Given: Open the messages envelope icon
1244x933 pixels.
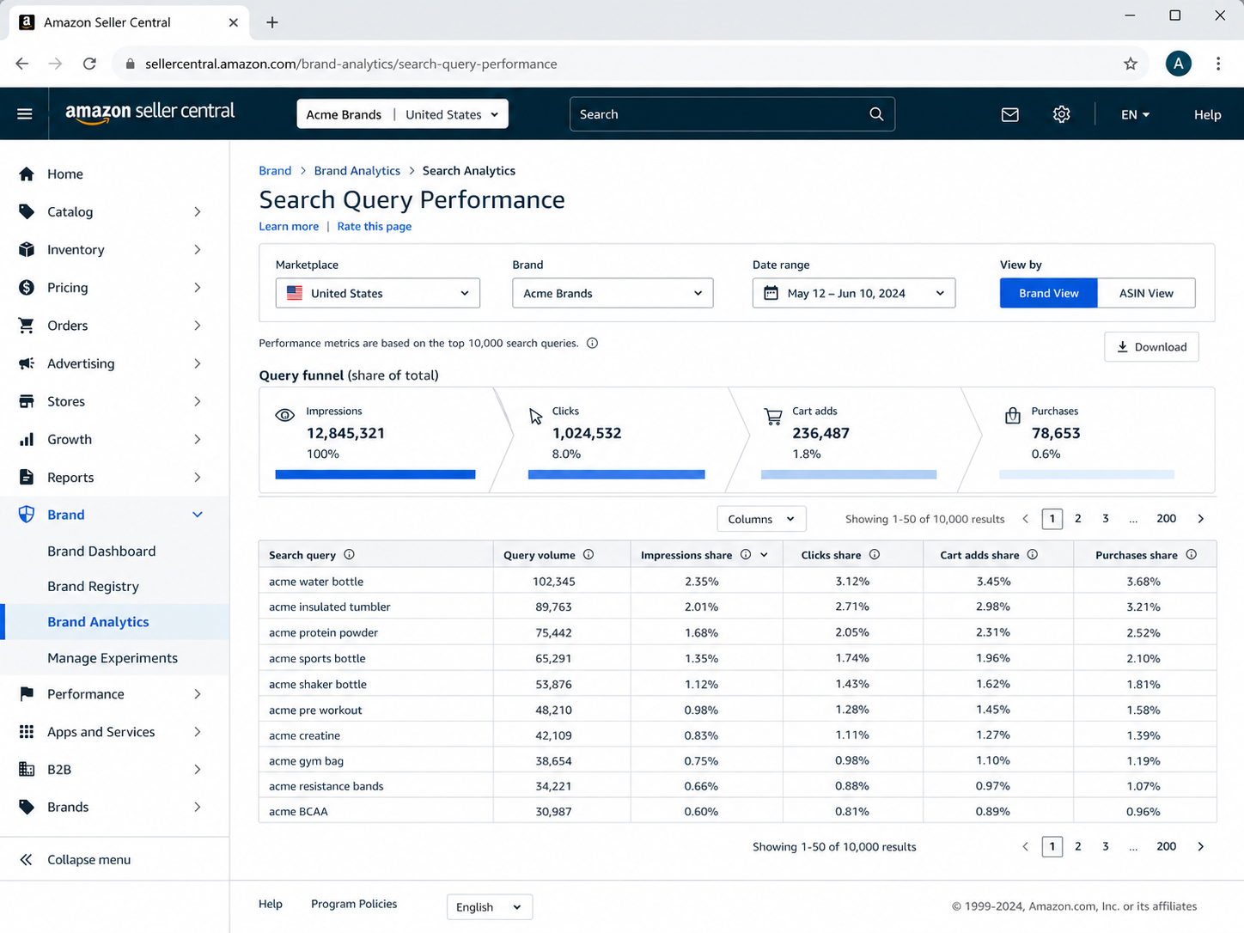Looking at the screenshot, I should point(1010,114).
